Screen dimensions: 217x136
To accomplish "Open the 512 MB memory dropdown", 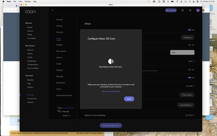I will pyautogui.click(x=190, y=86).
